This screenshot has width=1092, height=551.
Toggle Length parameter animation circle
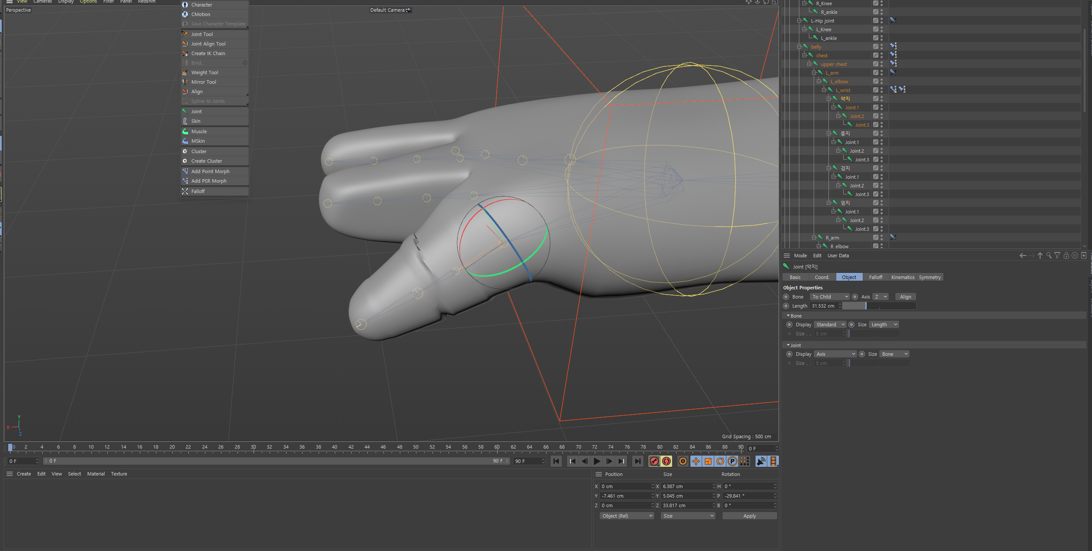tap(786, 306)
